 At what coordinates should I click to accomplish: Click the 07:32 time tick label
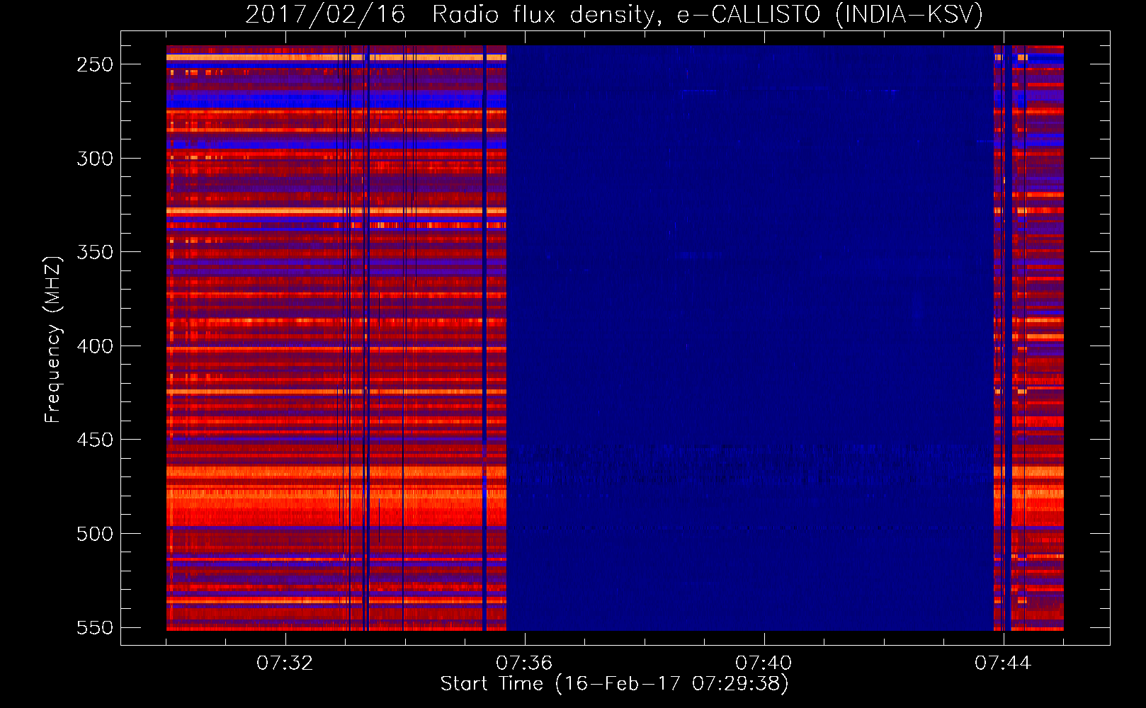(x=285, y=663)
